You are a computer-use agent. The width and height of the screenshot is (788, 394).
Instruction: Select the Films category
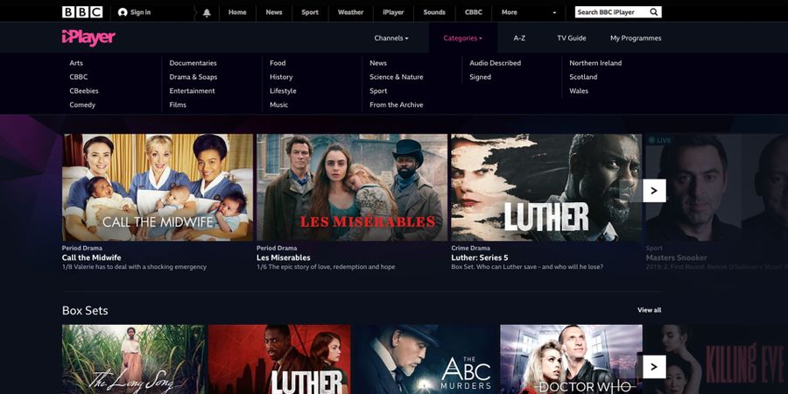click(178, 105)
